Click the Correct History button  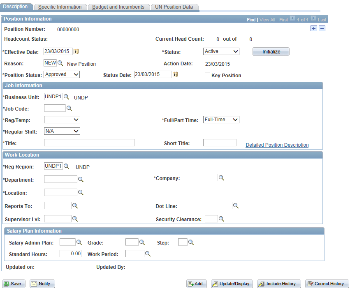pyautogui.click(x=327, y=284)
